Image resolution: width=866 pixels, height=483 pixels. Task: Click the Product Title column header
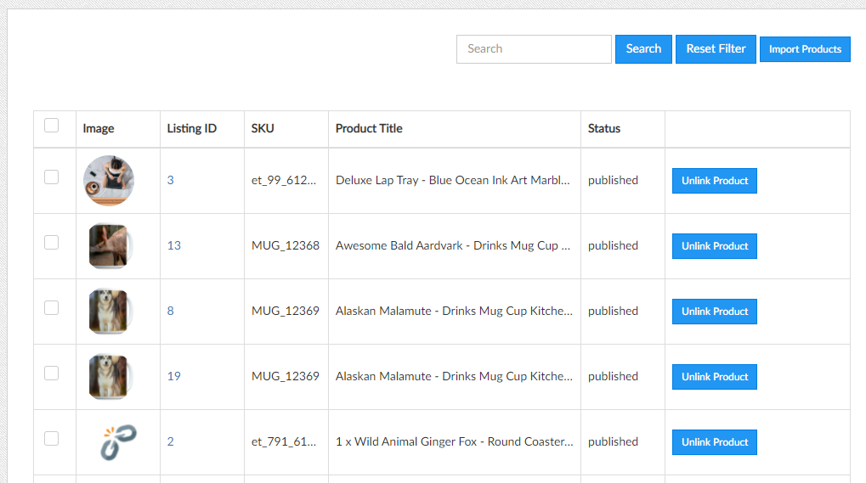(369, 128)
